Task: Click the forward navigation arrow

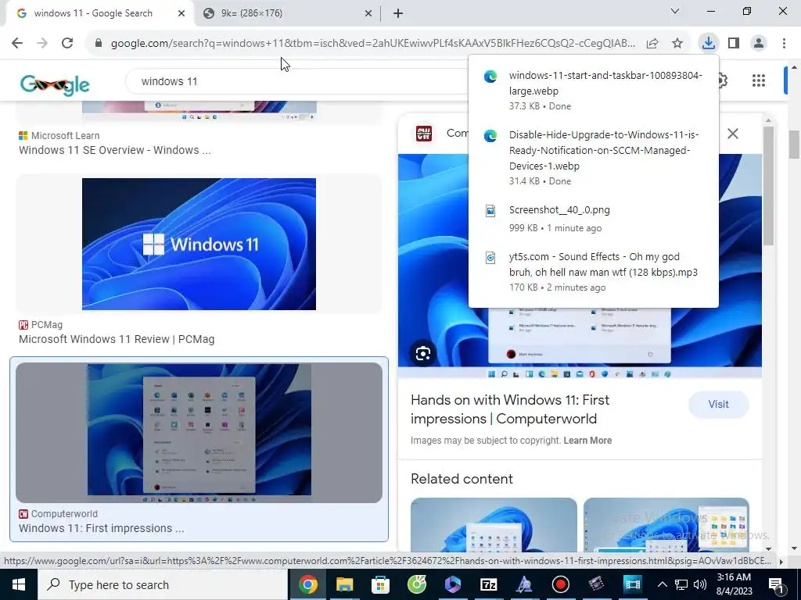Action: [42, 43]
